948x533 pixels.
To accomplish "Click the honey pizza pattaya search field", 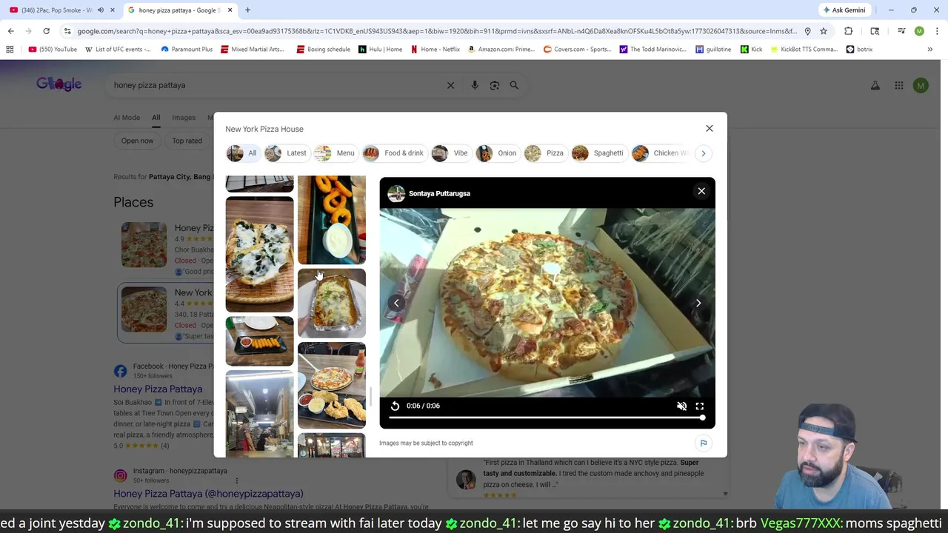I will pyautogui.click(x=274, y=85).
